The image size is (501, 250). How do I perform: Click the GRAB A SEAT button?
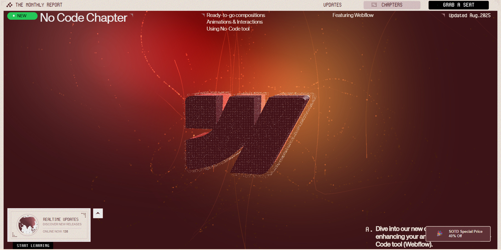[458, 5]
